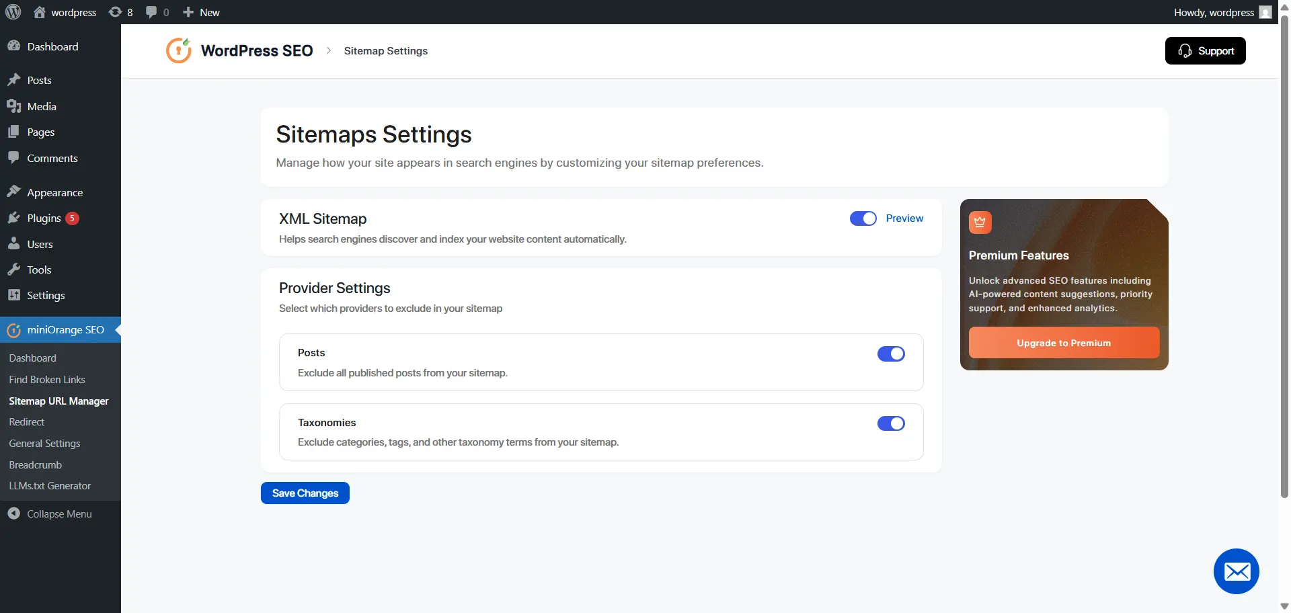Image resolution: width=1291 pixels, height=613 pixels.
Task: Click the page vertical scrollbar
Action: (x=1284, y=255)
